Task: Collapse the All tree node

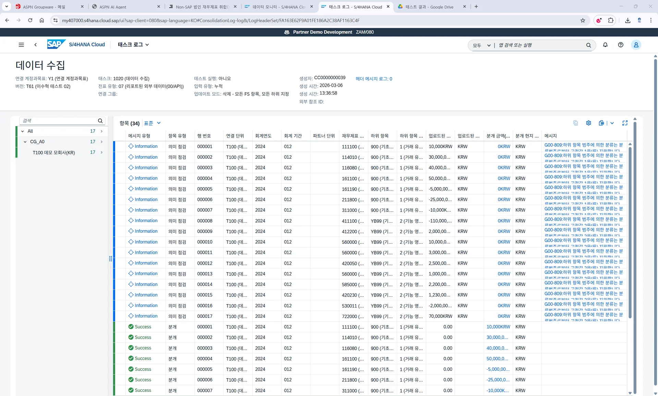Action: point(23,131)
